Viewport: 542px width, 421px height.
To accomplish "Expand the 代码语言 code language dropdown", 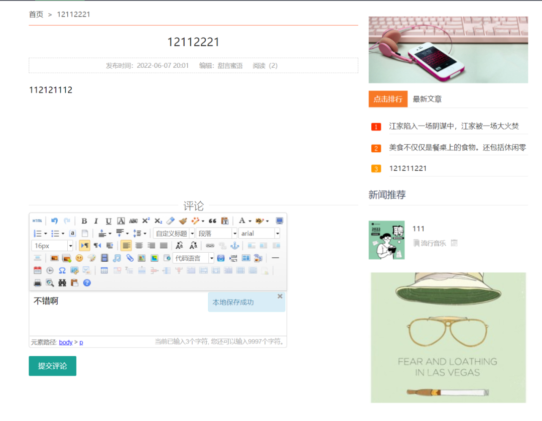I will pyautogui.click(x=211, y=258).
